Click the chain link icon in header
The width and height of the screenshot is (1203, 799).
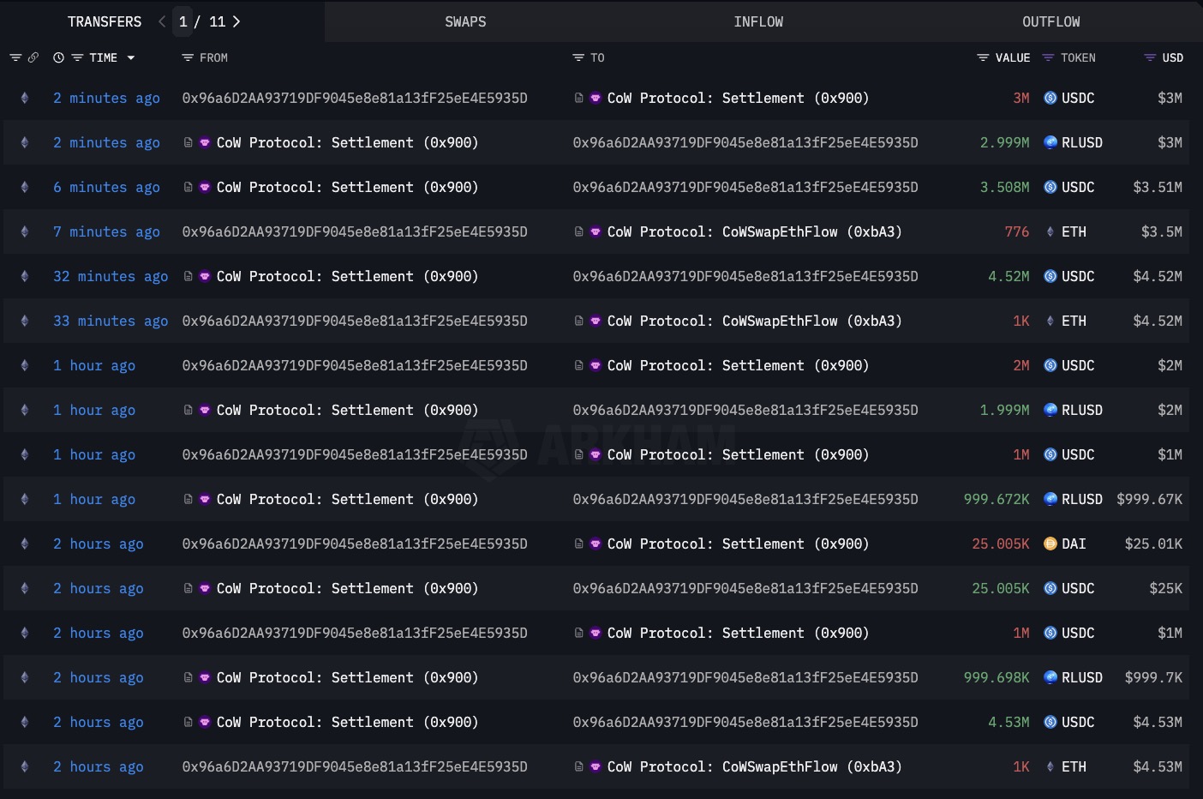coord(33,57)
